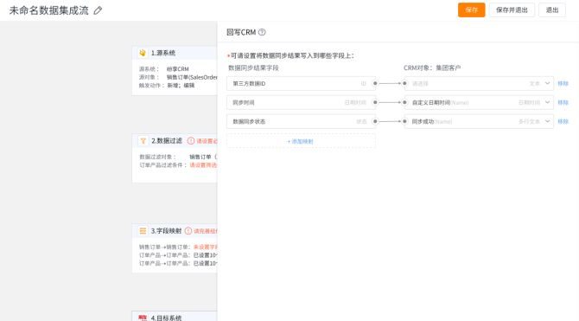The height and width of the screenshot is (321, 579).
Task: Remove the 同步时间 mapping row
Action: (x=563, y=102)
